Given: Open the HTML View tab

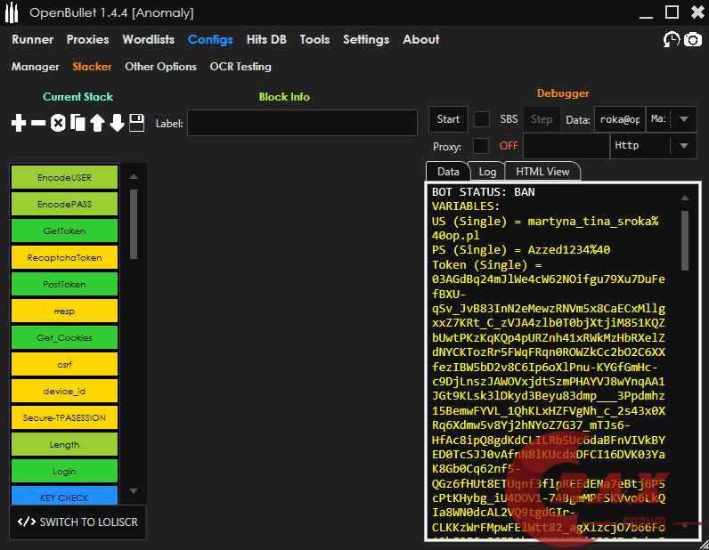Looking at the screenshot, I should [x=542, y=172].
